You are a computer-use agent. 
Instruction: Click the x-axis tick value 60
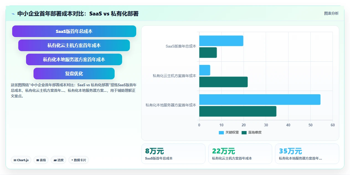click(x=333, y=125)
